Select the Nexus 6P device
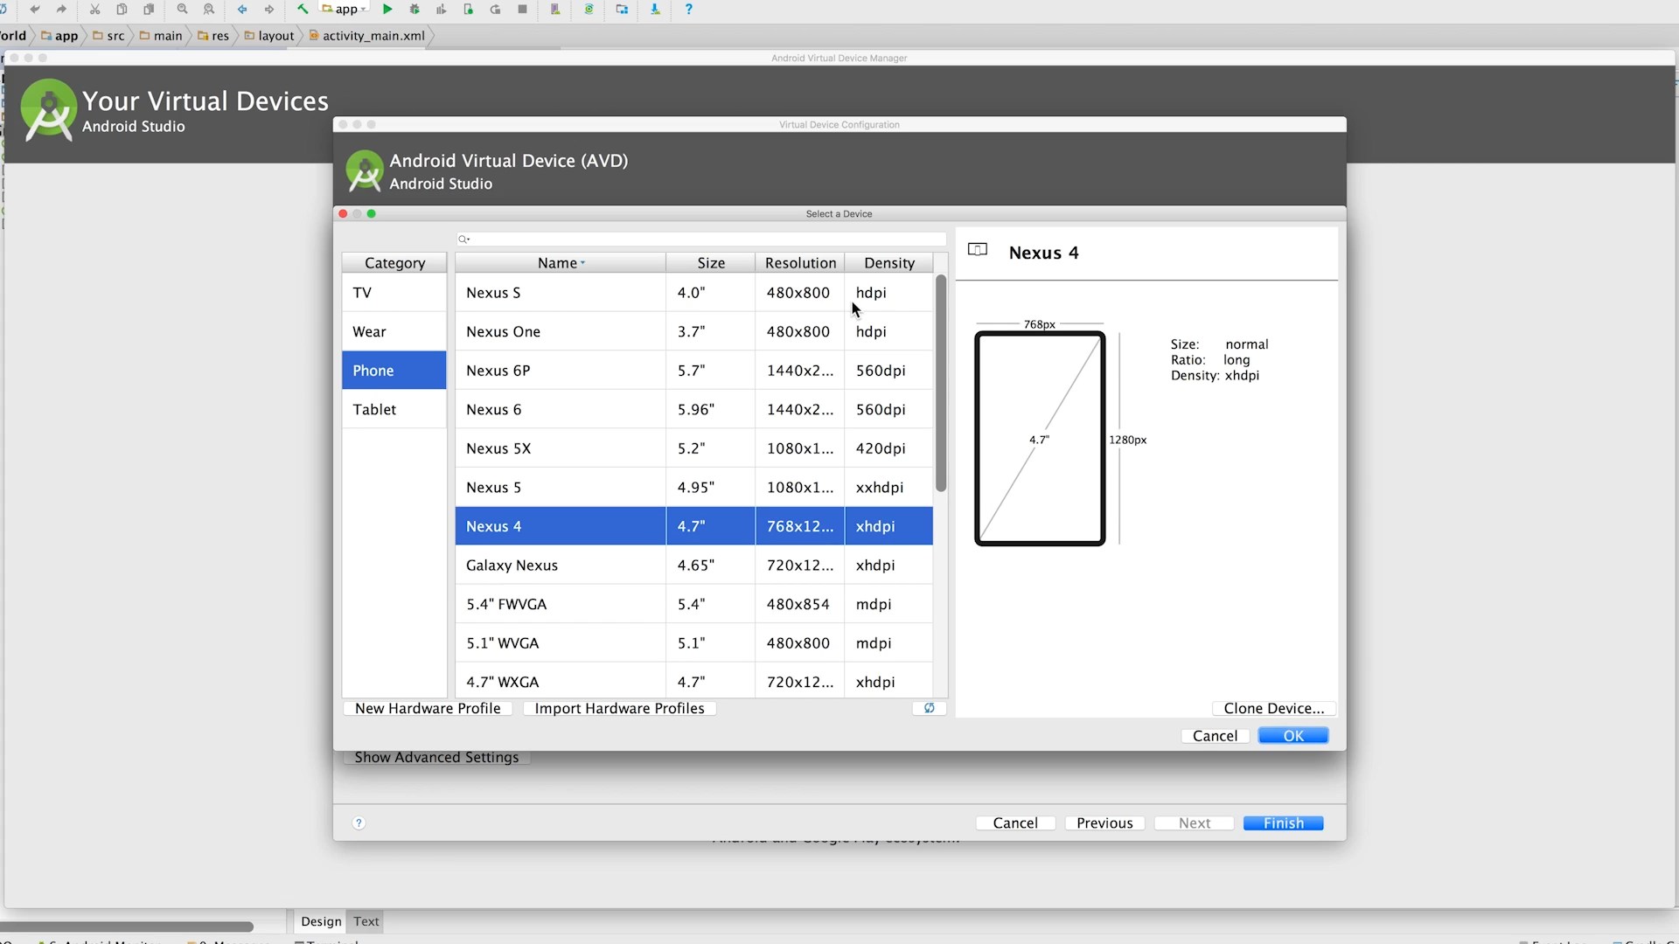 (694, 371)
